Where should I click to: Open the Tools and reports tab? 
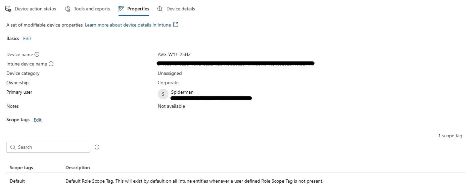pos(88,9)
